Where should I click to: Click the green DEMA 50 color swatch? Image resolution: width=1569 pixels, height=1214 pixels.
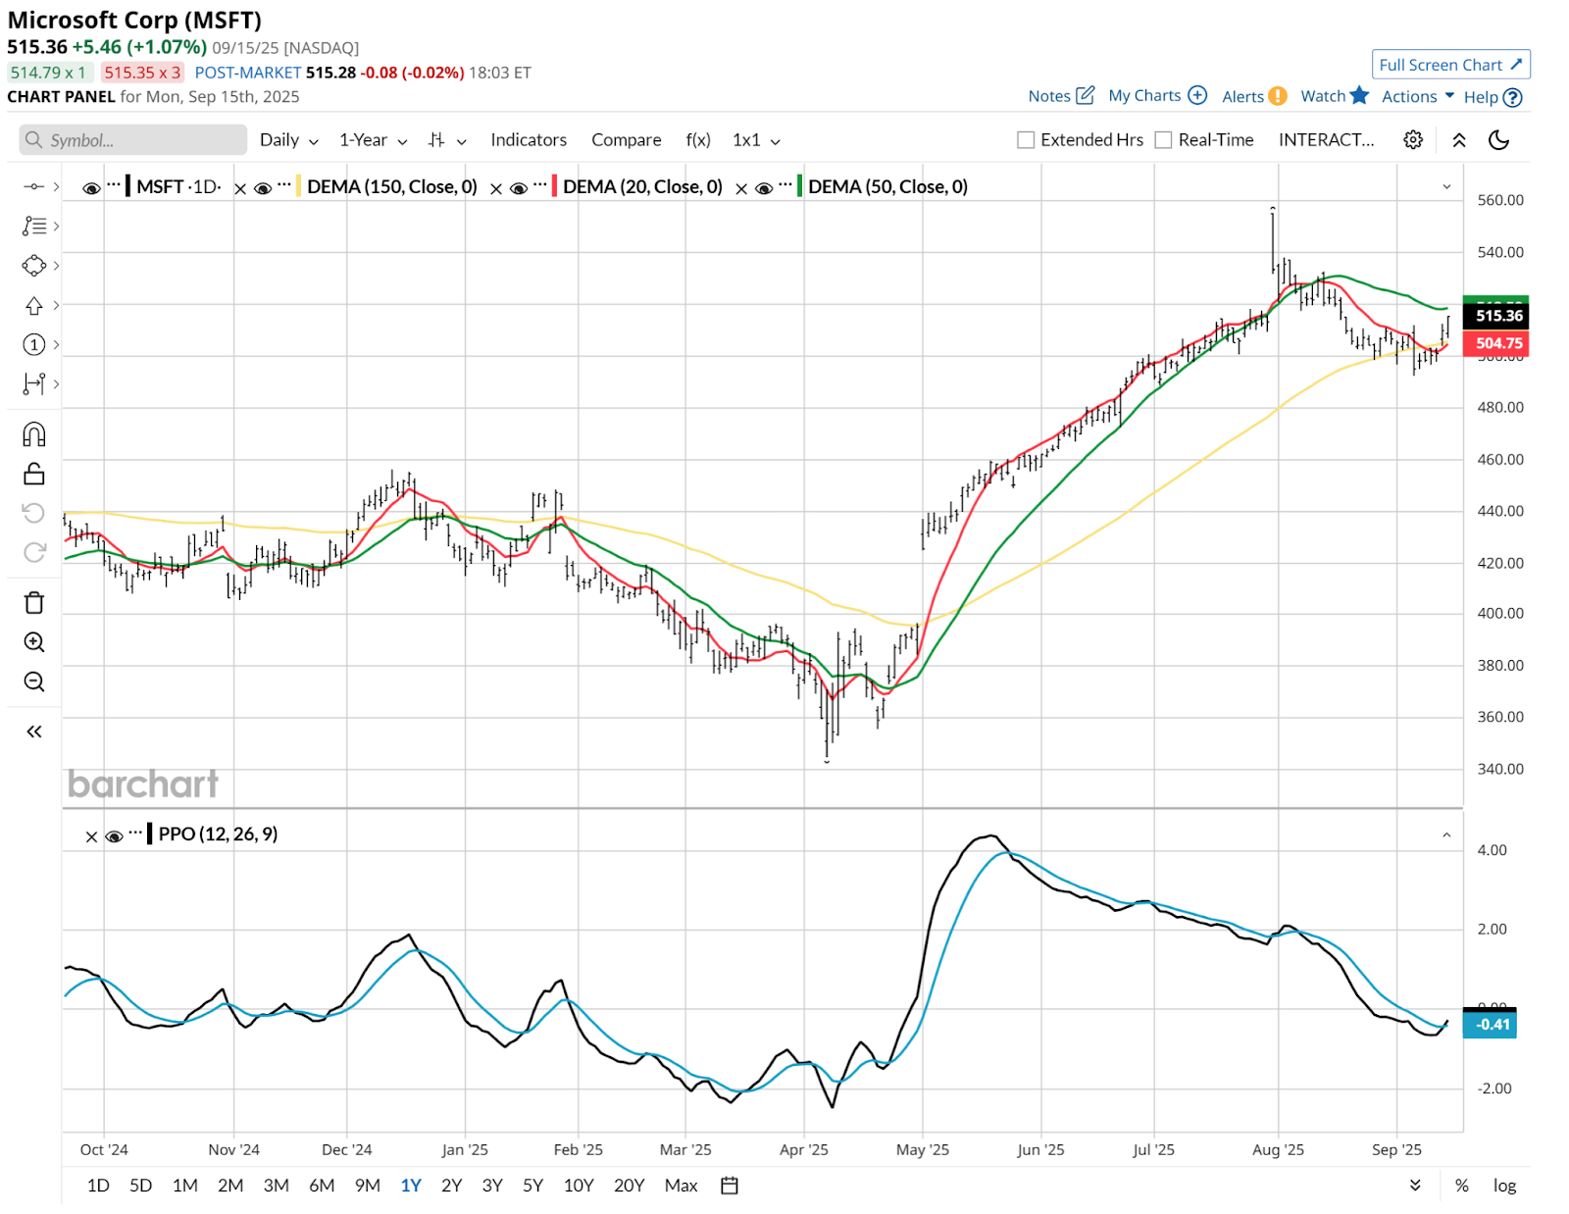799,185
